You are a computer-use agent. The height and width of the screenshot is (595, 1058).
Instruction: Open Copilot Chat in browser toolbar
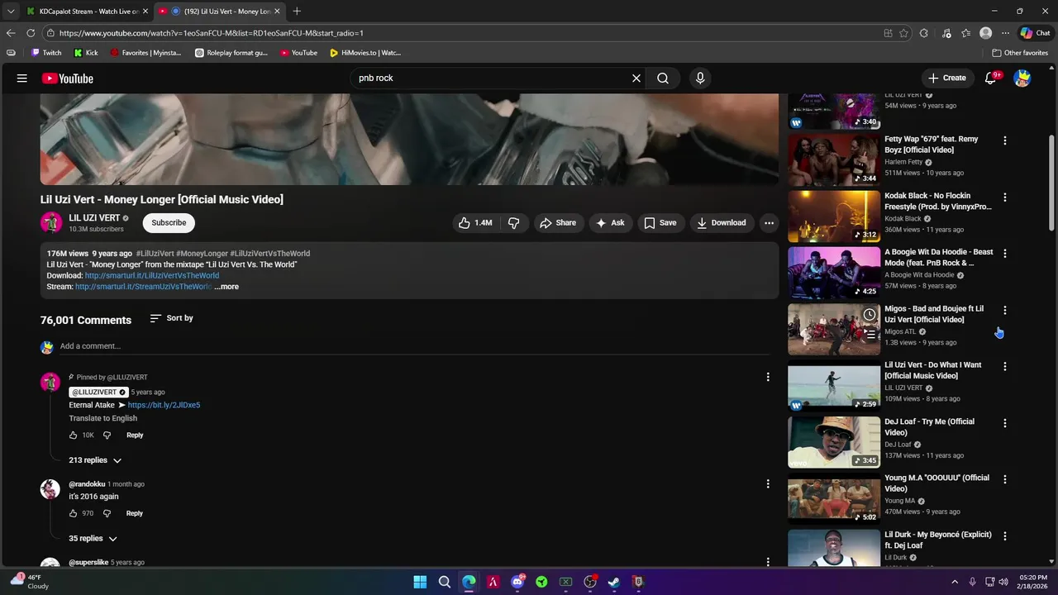coord(1035,33)
